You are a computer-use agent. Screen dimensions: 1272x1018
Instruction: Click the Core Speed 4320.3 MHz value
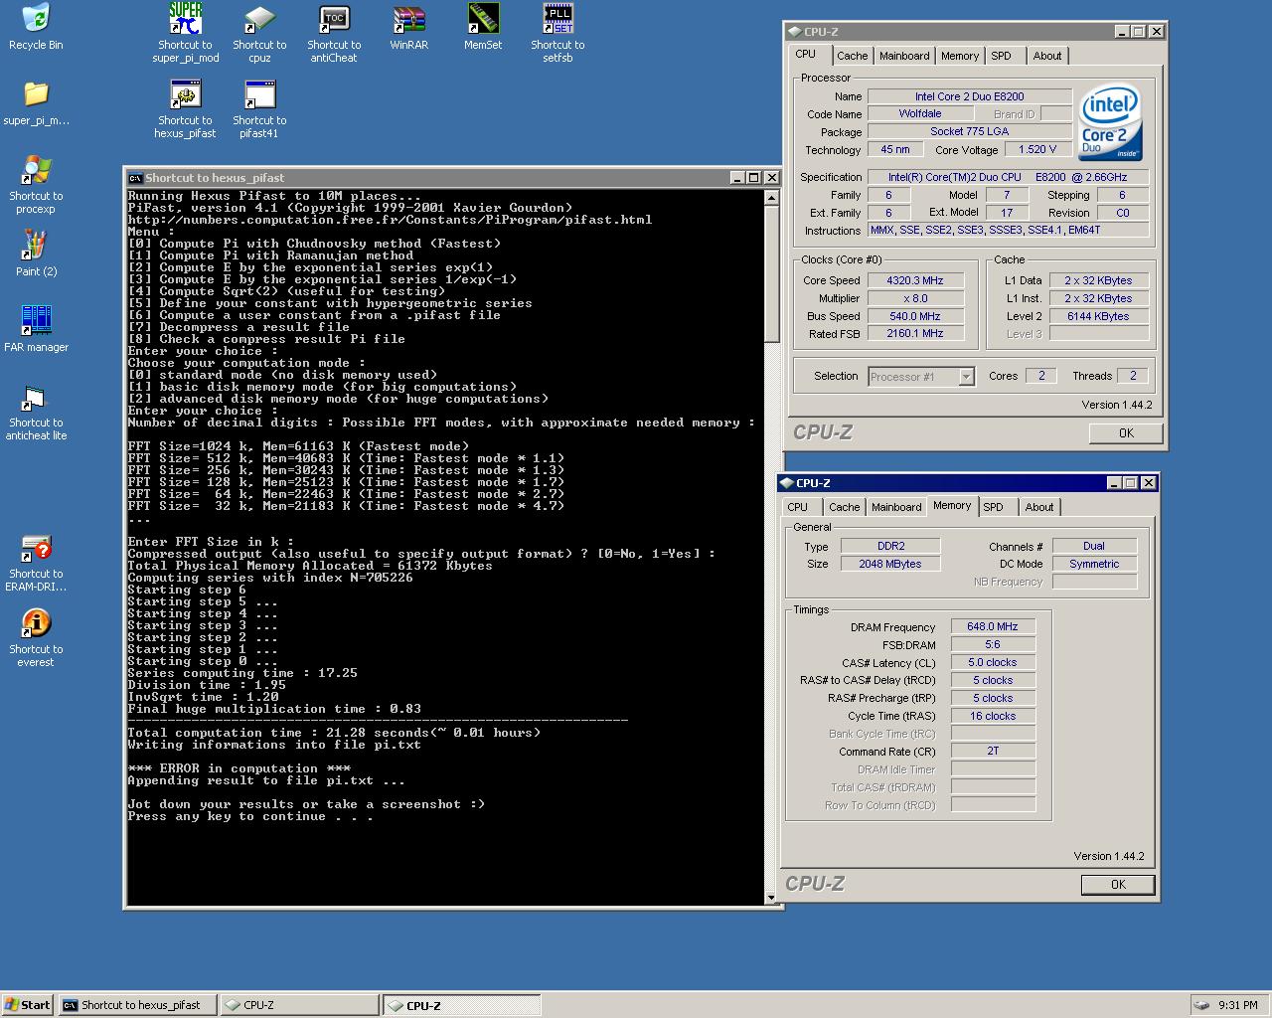pyautogui.click(x=915, y=280)
